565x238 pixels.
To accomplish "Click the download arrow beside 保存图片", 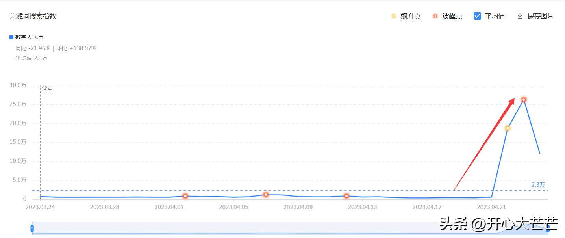I will tap(520, 16).
